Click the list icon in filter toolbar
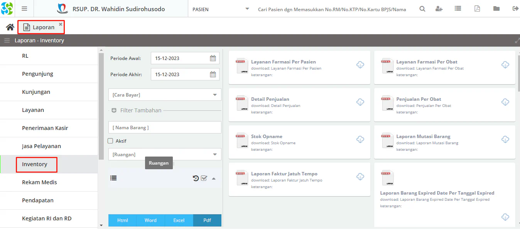This screenshot has height=230, width=520. pos(113,178)
